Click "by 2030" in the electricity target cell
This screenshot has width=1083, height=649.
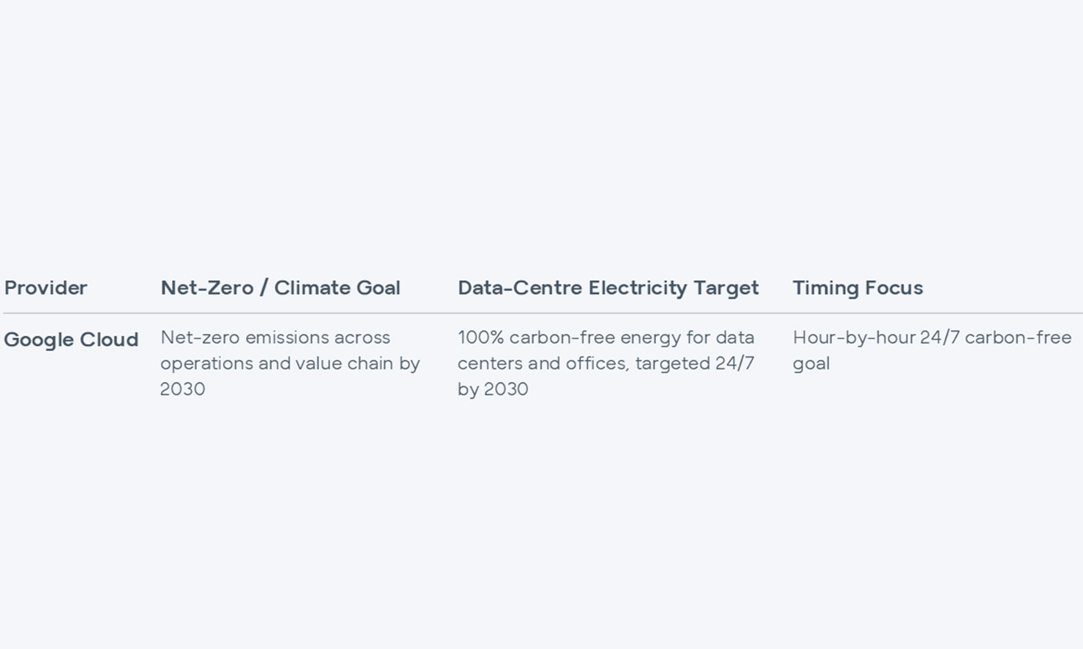point(493,389)
